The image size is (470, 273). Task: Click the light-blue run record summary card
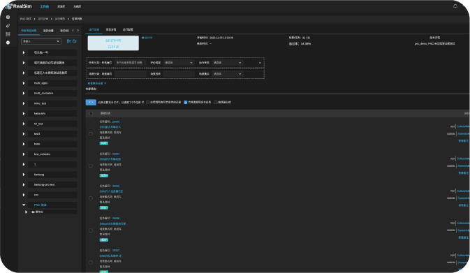point(113,43)
